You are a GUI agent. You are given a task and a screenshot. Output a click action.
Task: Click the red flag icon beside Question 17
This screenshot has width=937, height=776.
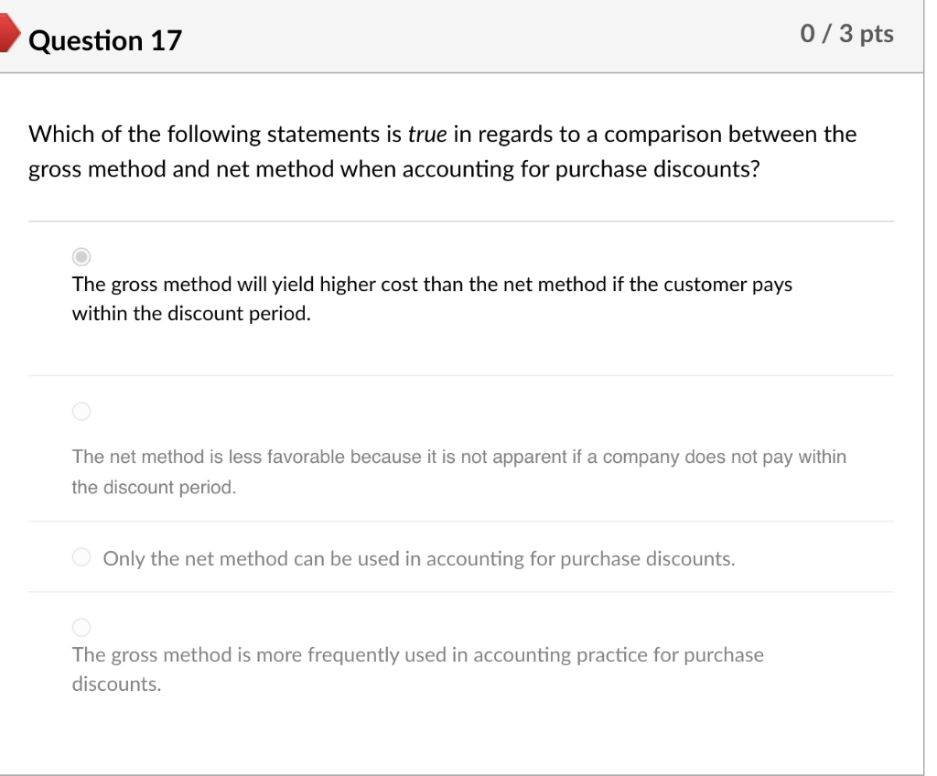9,32
